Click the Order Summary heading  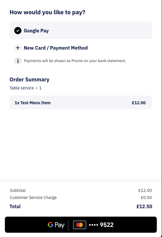29,80
